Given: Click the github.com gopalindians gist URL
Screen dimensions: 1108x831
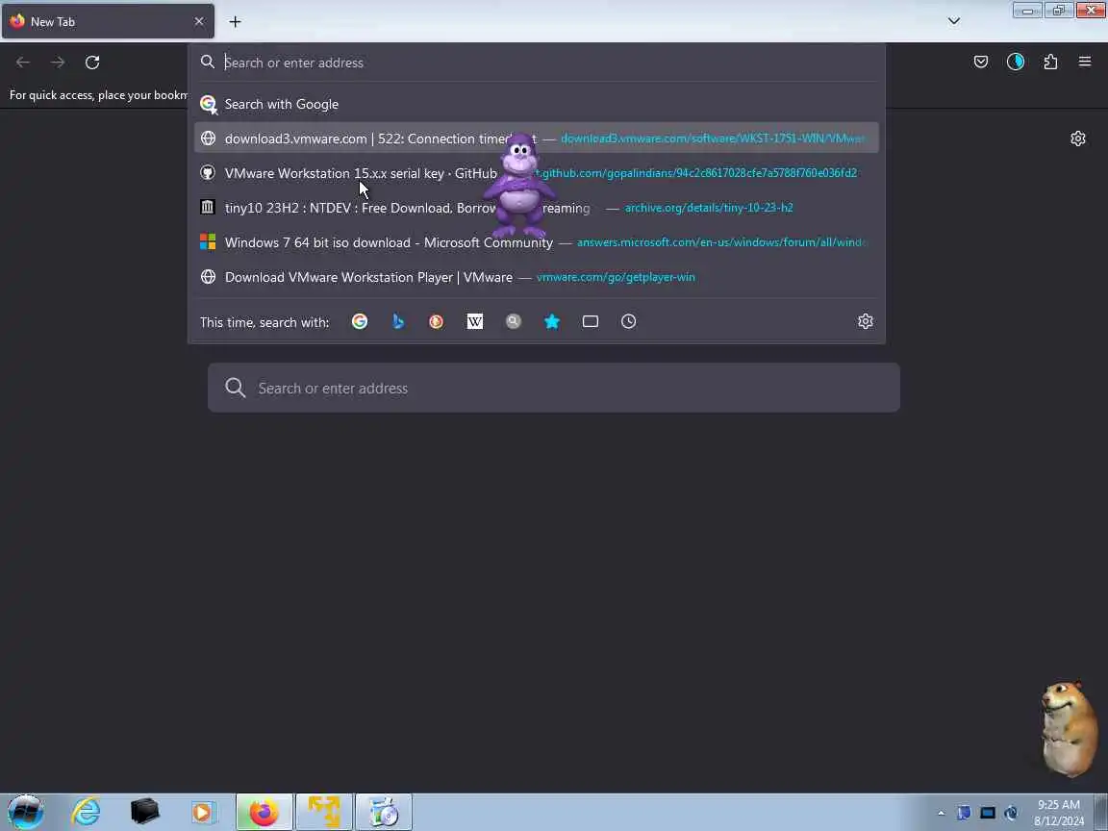Looking at the screenshot, I should point(696,172).
